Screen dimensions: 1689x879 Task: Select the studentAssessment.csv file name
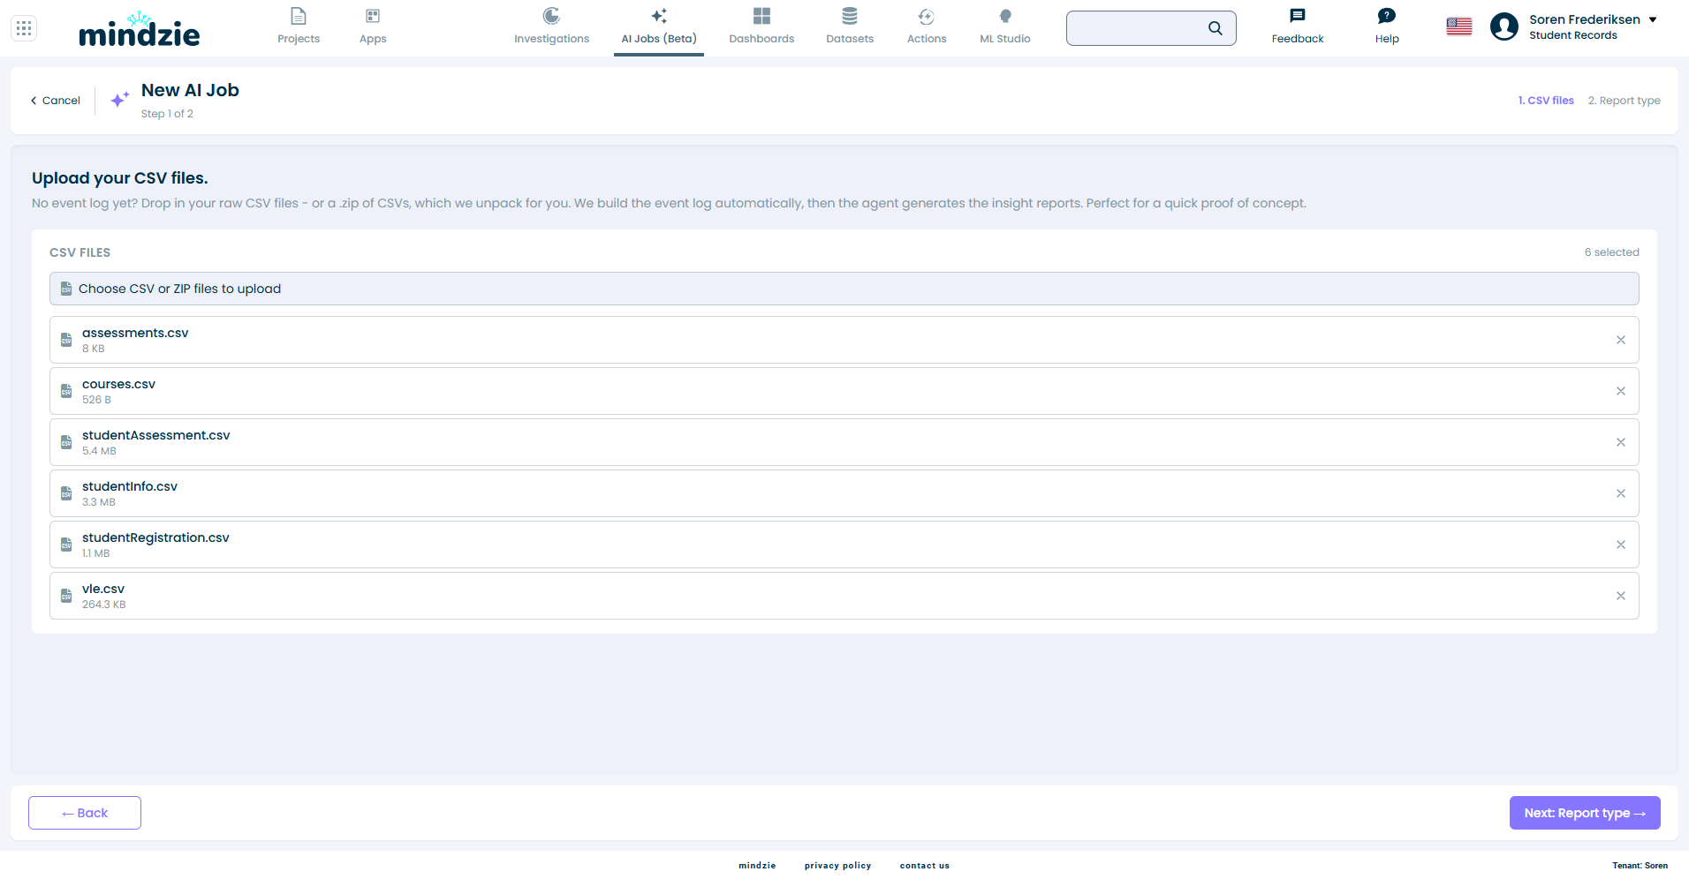(155, 435)
